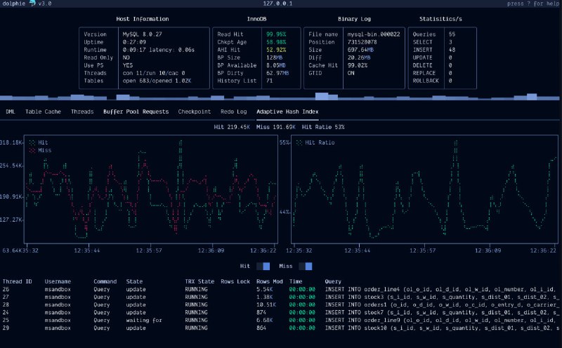Click the Hit Ratio line chart area
This screenshot has width=562, height=348.
424,189
